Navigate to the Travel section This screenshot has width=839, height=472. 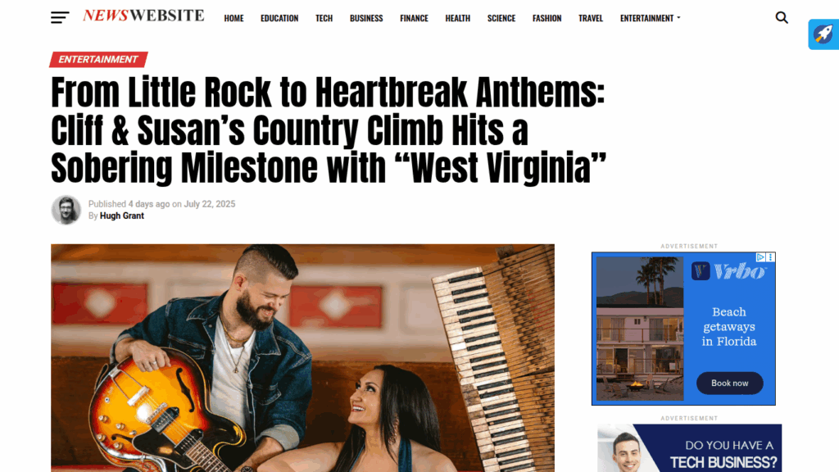[x=591, y=18]
